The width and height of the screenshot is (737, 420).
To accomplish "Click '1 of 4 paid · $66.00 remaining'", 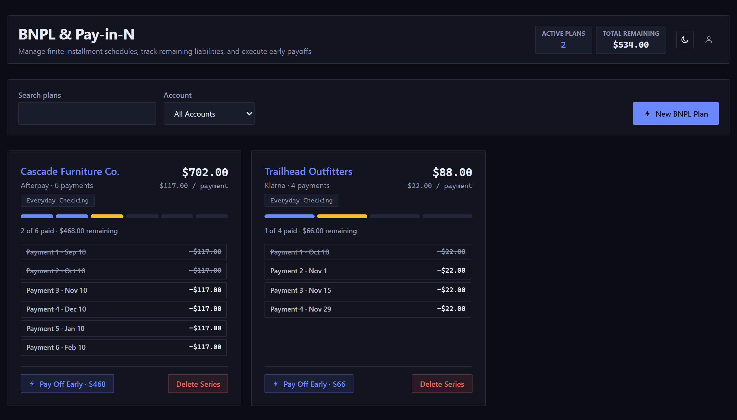I will click(311, 231).
